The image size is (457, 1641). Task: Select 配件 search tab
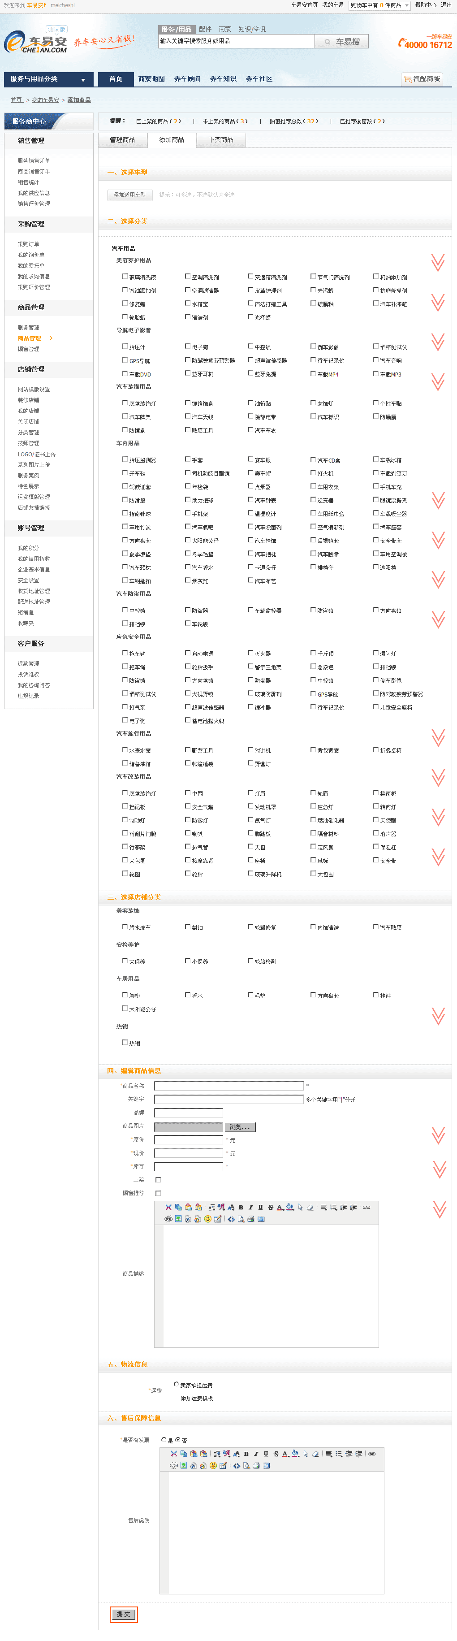click(205, 29)
